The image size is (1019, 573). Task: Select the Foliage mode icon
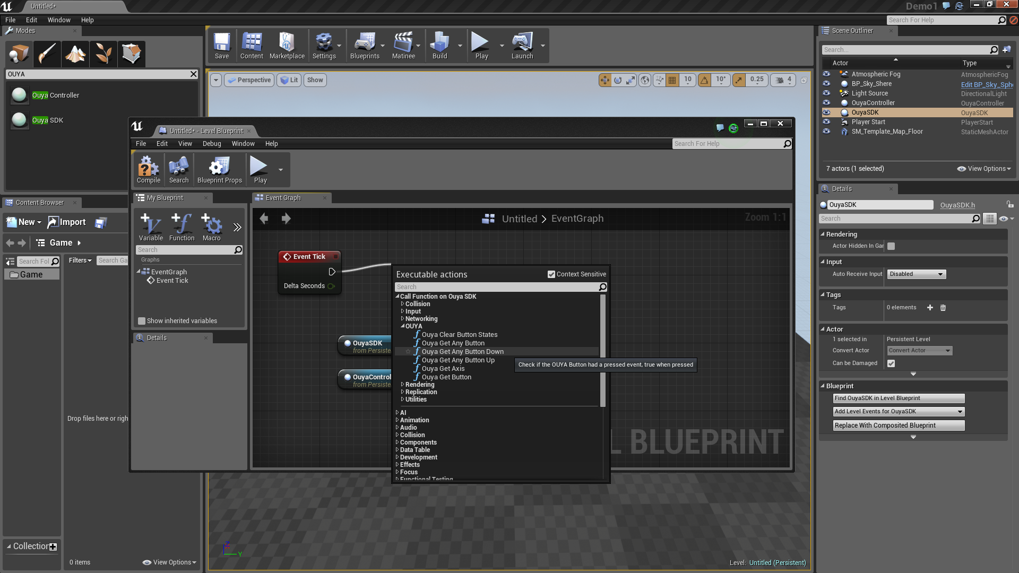tap(103, 54)
